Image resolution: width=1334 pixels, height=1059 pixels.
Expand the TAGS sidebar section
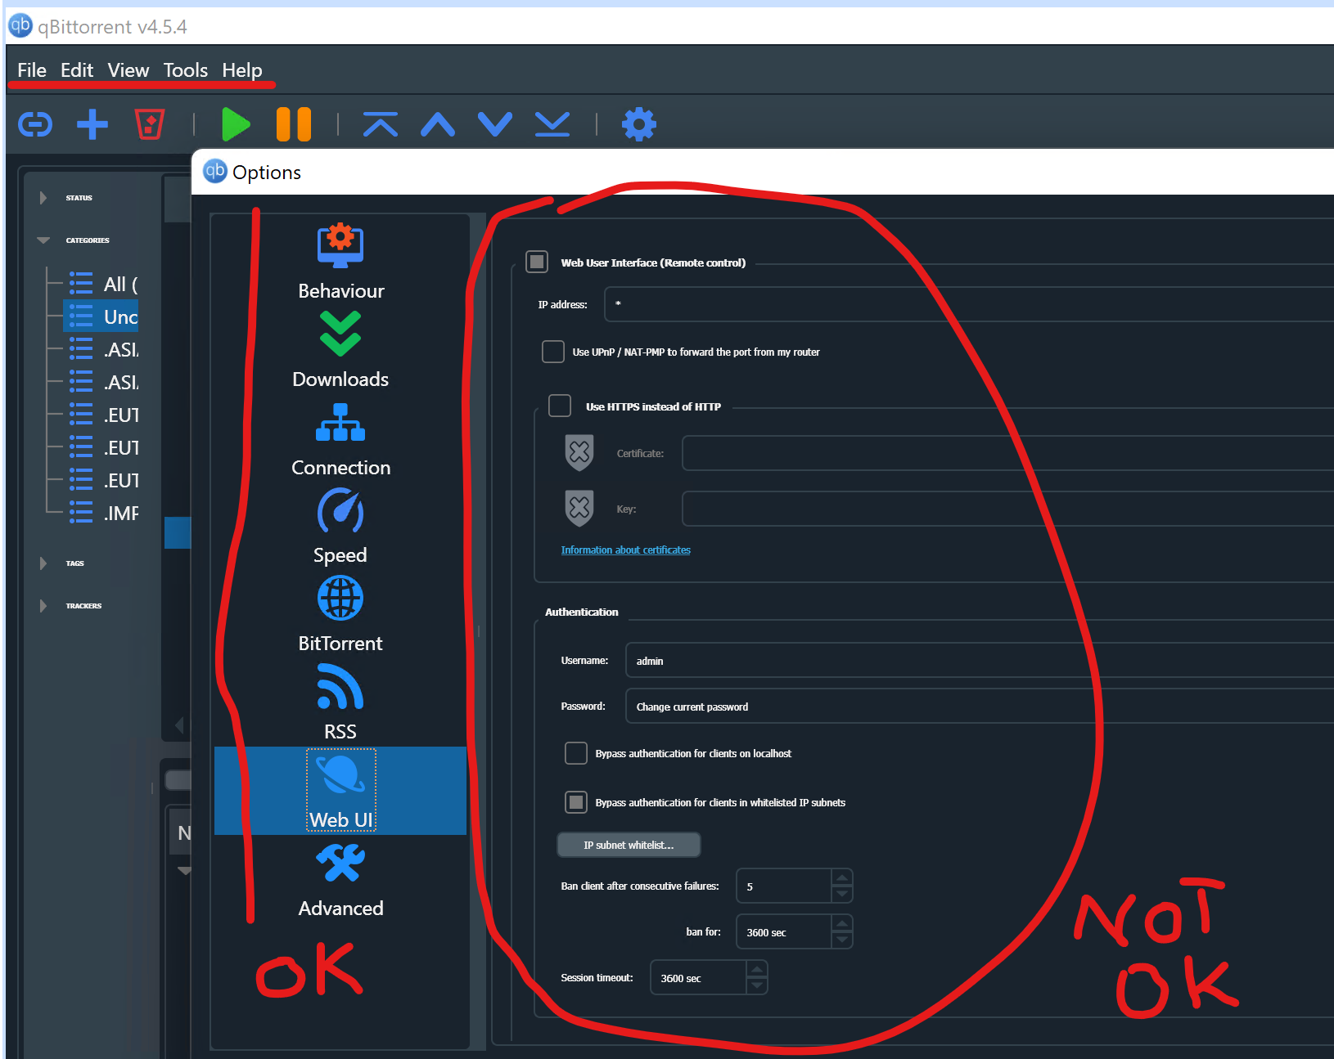tap(43, 563)
